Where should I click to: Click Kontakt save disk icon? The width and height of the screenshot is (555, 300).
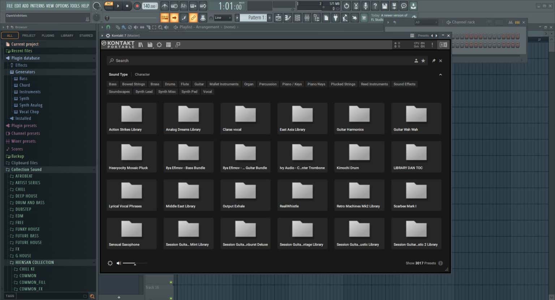tap(150, 45)
